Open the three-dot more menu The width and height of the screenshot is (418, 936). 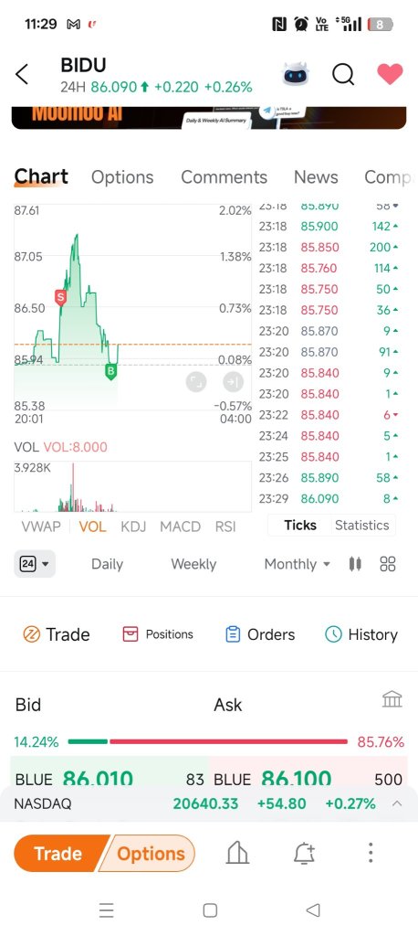click(x=371, y=853)
